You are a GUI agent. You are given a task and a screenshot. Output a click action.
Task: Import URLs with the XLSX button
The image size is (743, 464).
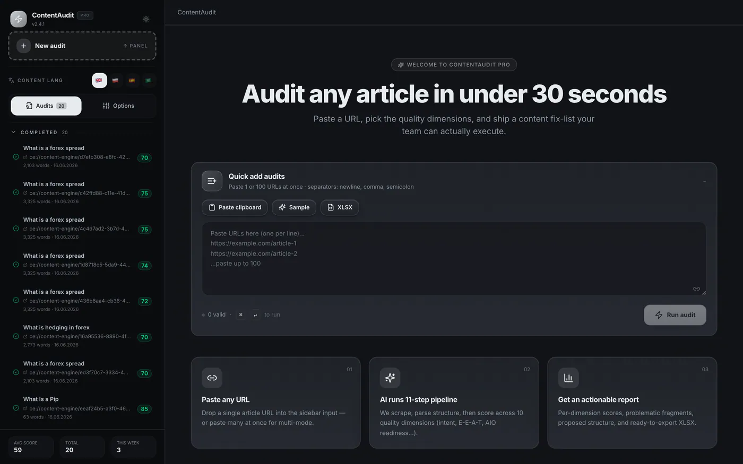340,207
